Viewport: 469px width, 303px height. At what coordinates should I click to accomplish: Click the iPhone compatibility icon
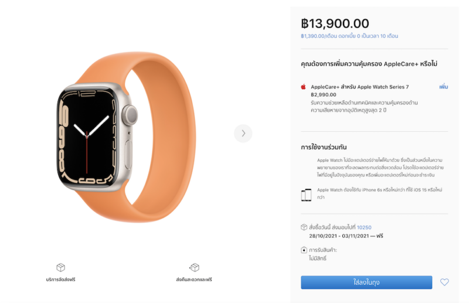click(x=306, y=195)
